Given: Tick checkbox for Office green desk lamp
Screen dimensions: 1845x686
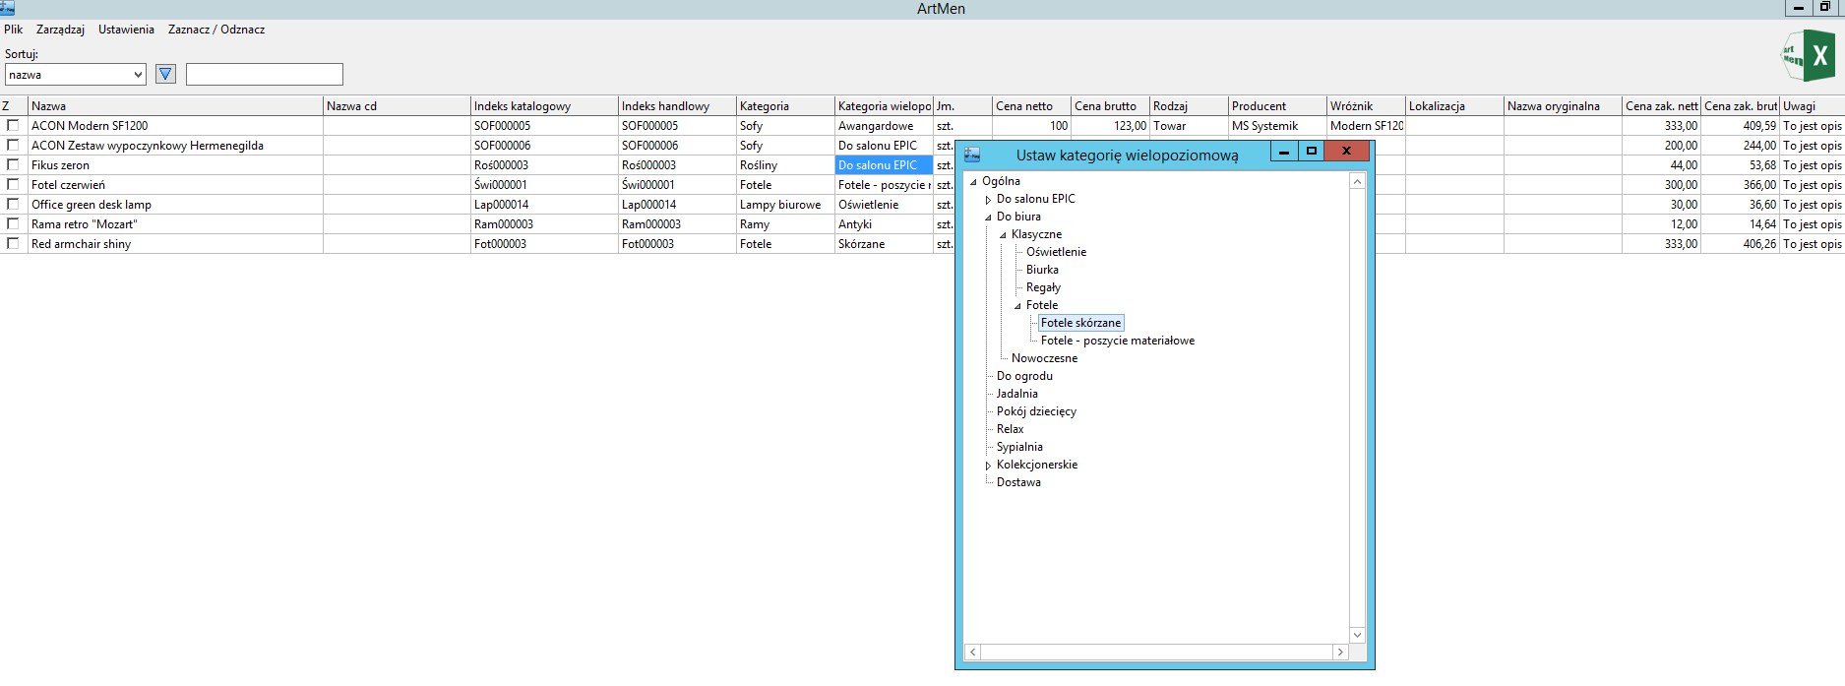Looking at the screenshot, I should 13,204.
